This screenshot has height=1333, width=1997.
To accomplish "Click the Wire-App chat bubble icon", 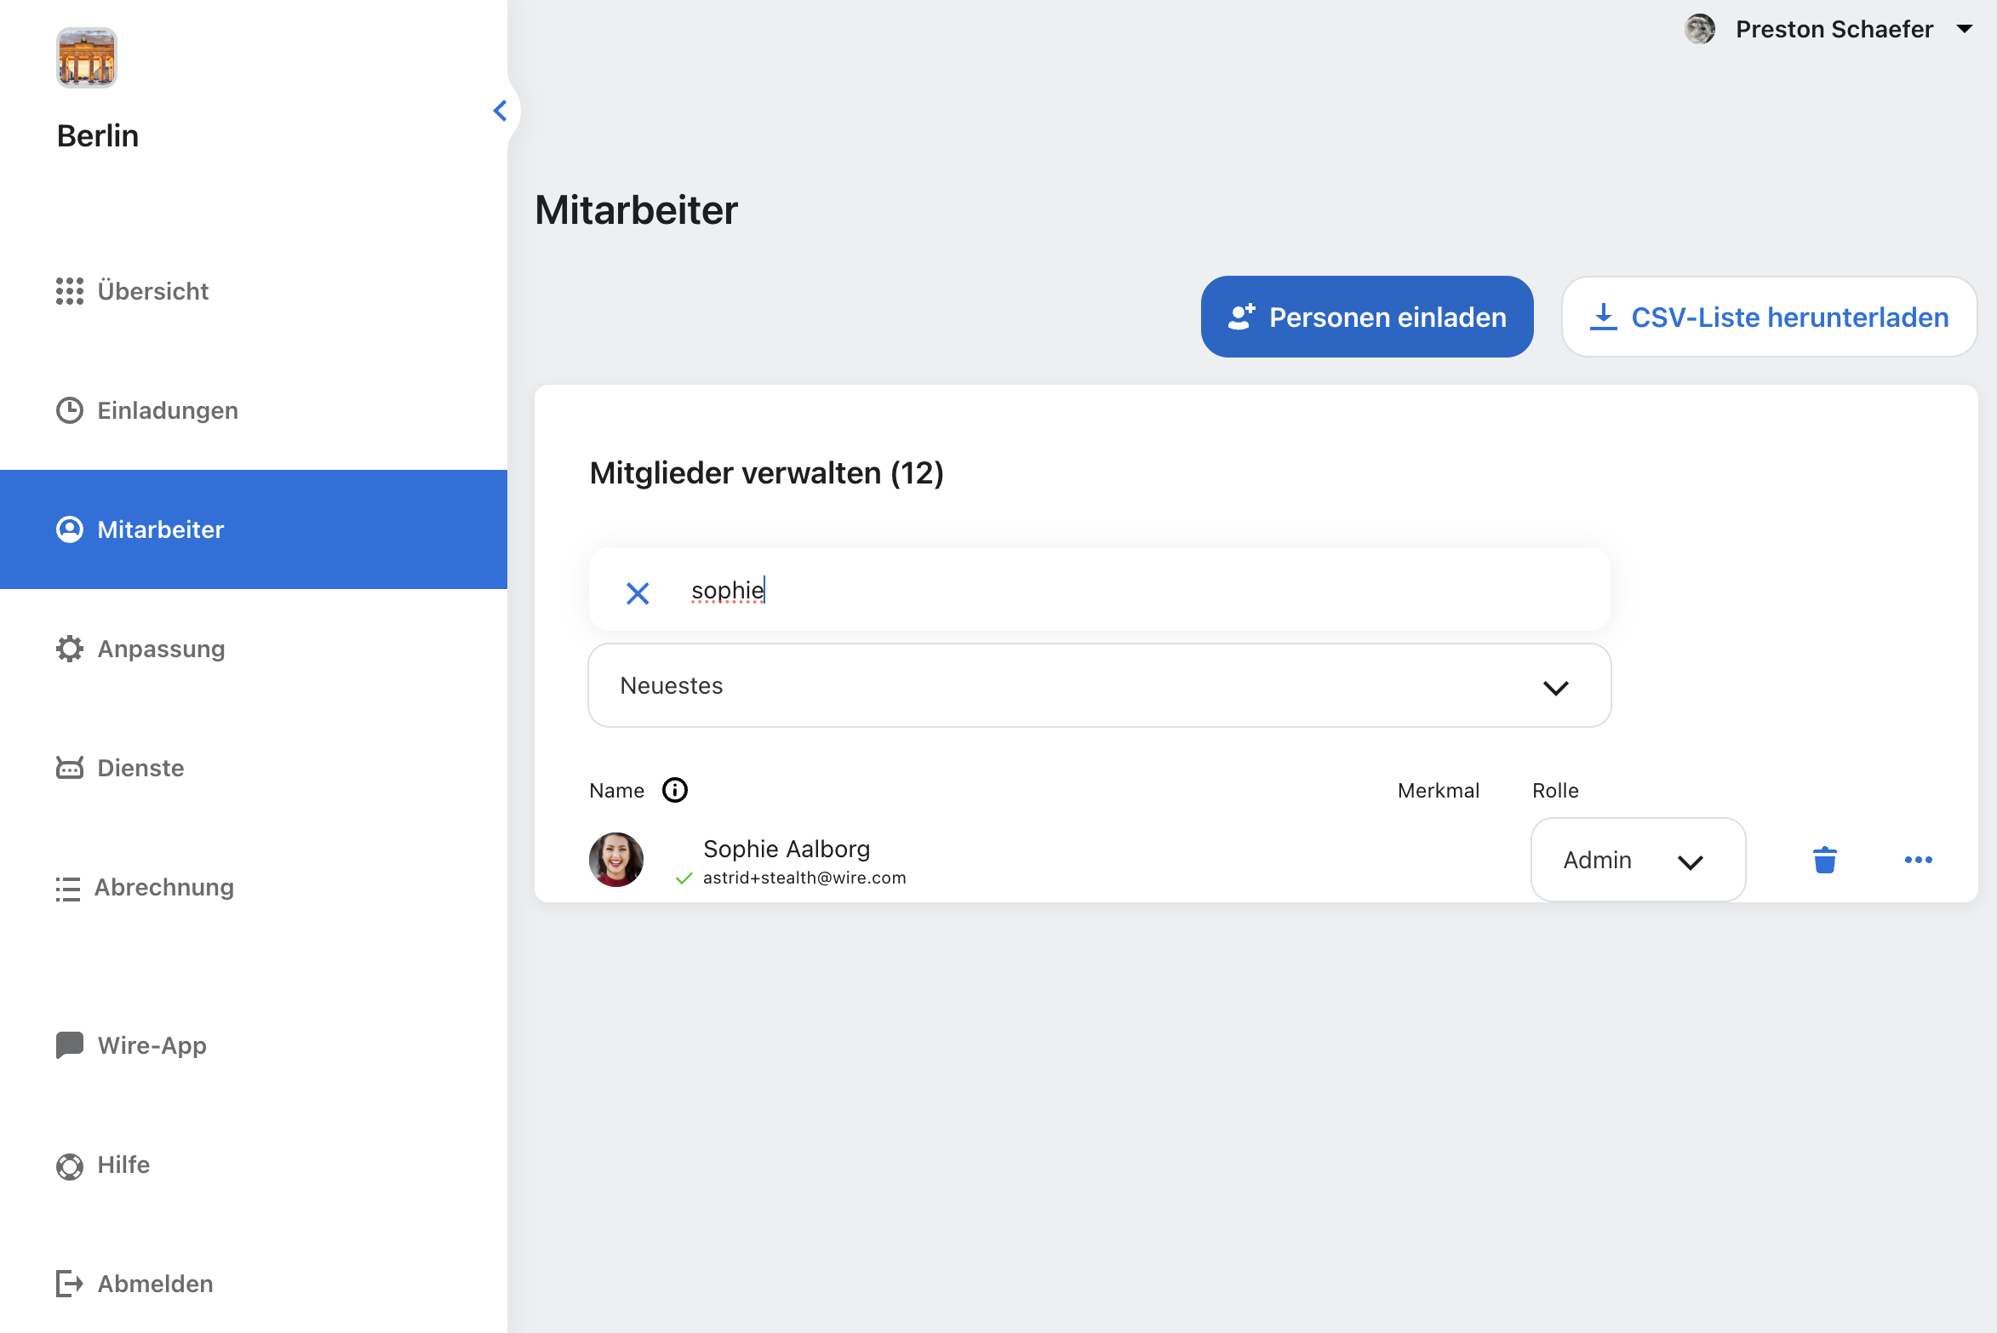I will coord(70,1045).
